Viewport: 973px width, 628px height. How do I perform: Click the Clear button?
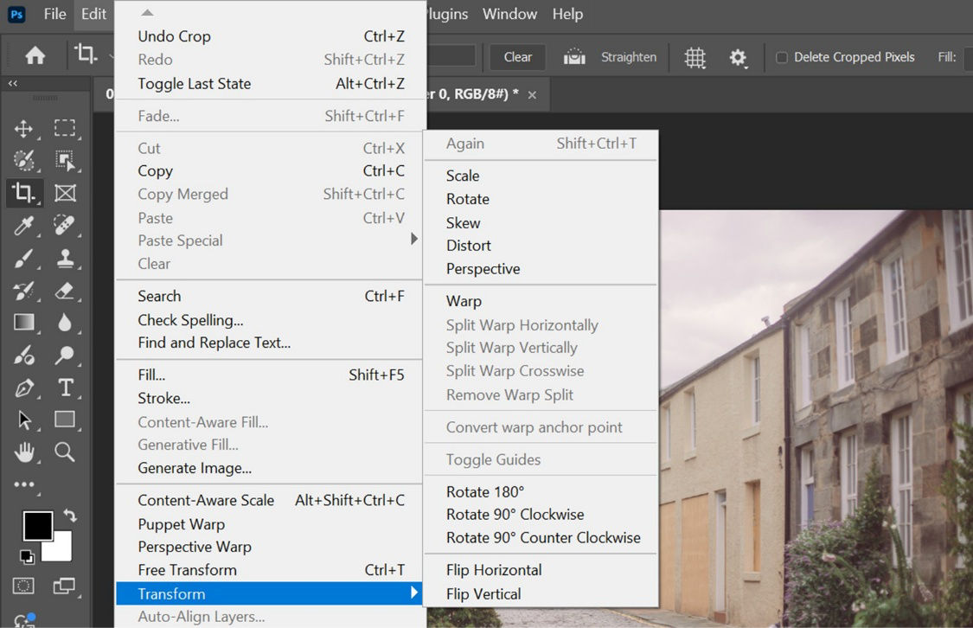pyautogui.click(x=516, y=57)
